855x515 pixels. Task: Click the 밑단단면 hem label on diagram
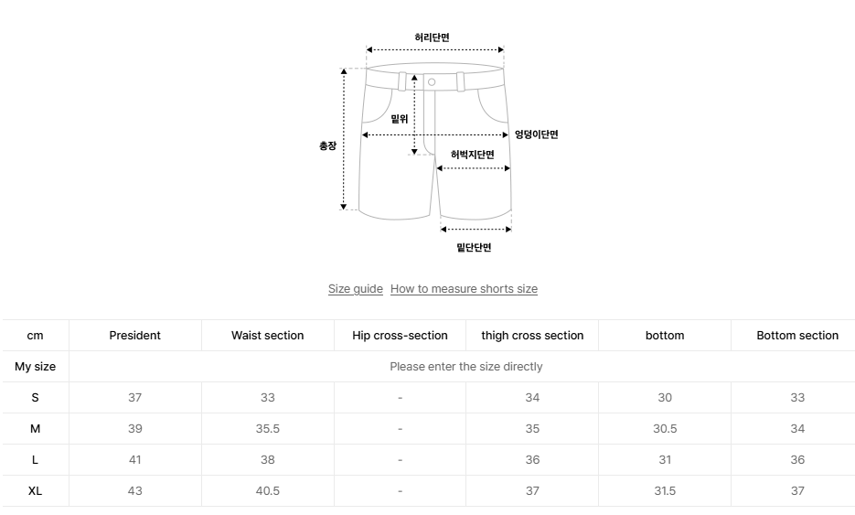[474, 247]
